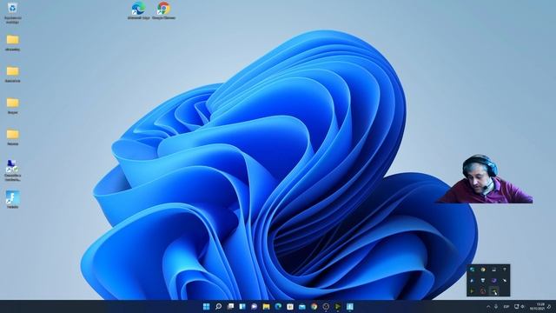556x313 pixels.
Task: Open the clock and date flyout
Action: 537,307
